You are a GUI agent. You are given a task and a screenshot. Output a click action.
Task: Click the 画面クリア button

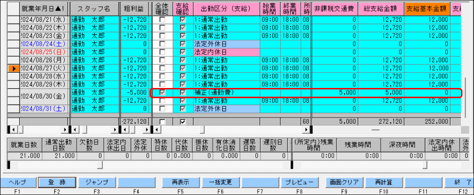tap(344, 182)
